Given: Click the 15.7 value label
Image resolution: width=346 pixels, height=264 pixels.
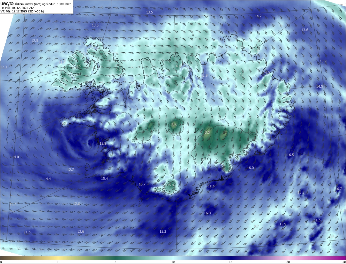Looking at the screenshot, I should point(142,184).
